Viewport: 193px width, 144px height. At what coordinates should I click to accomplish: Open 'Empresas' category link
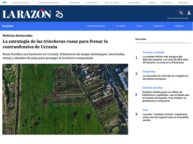click(149, 72)
